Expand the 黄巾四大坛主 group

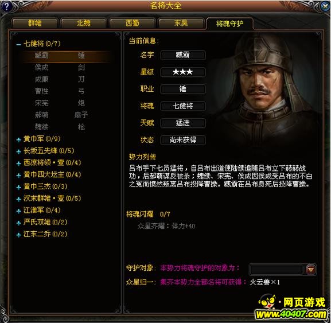pos(18,175)
